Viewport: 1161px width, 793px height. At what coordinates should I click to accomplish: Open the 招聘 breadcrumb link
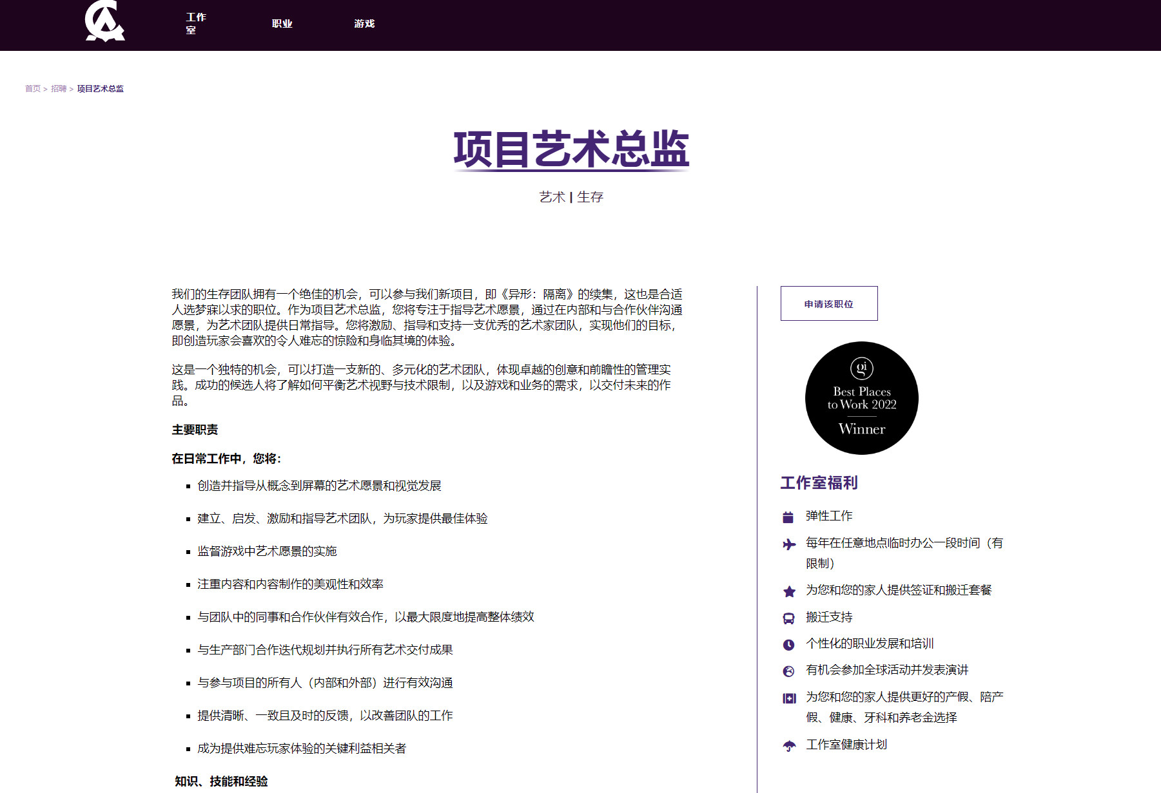[x=59, y=88]
